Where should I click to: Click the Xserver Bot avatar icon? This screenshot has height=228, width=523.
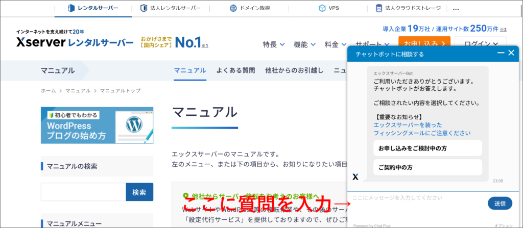(x=355, y=176)
